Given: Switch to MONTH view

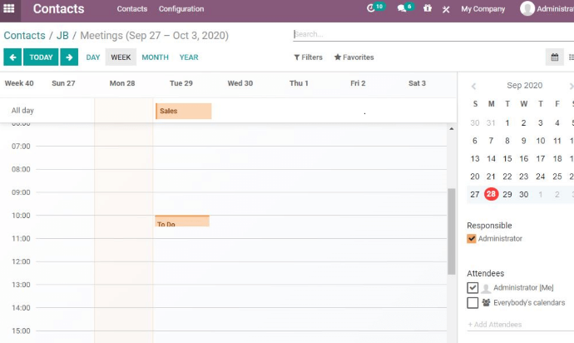Looking at the screenshot, I should pos(156,57).
